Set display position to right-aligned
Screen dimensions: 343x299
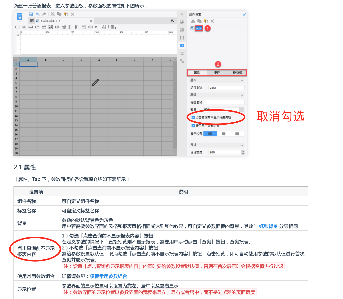[x=237, y=134]
